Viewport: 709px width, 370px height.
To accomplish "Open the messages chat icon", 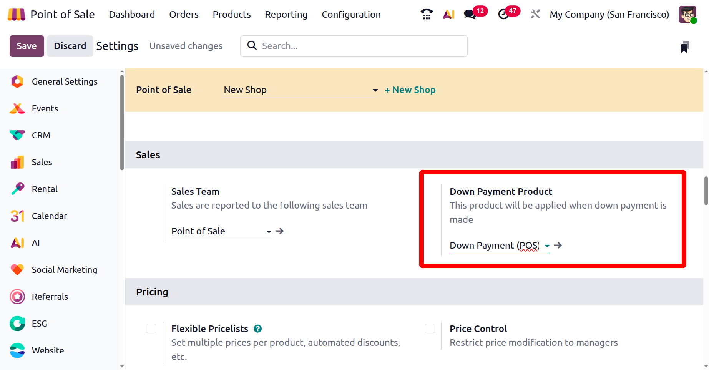I will coord(470,15).
